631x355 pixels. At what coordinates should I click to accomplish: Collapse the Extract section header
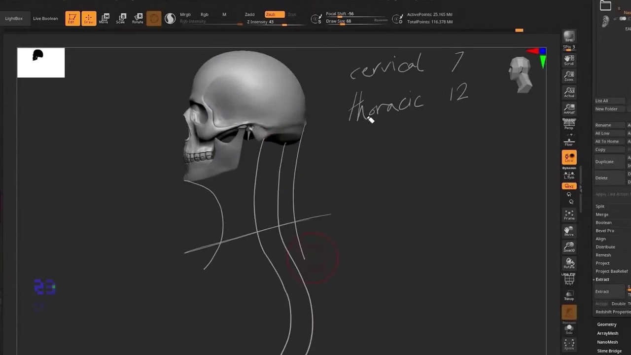coord(602,280)
